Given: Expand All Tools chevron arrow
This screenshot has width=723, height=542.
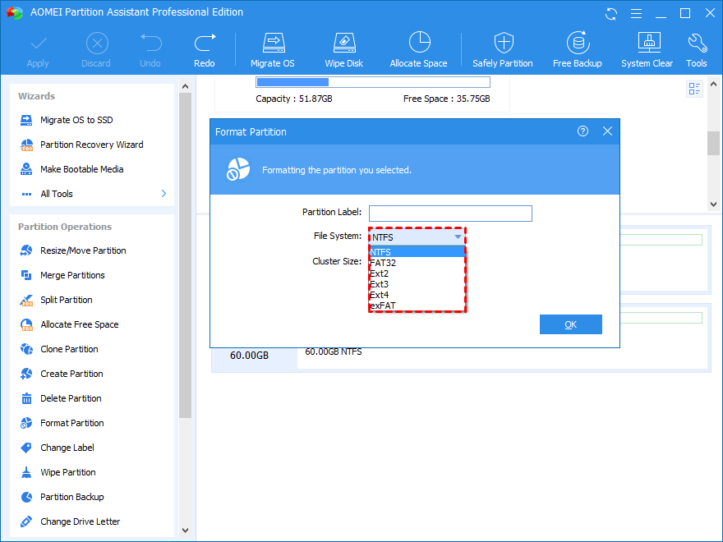Looking at the screenshot, I should (x=163, y=194).
